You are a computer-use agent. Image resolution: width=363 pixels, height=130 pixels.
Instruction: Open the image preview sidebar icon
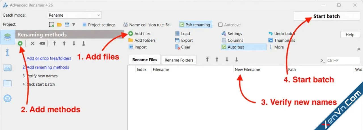(x=8, y=68)
